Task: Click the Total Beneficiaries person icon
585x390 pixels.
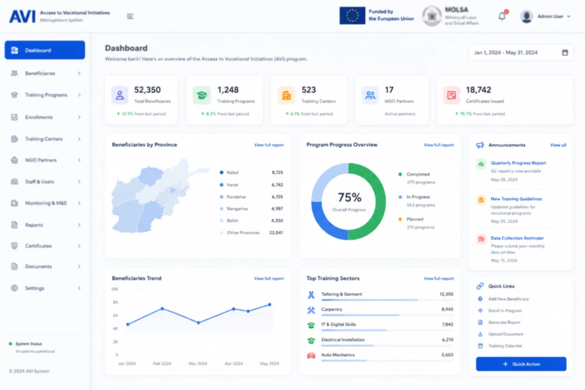Action: [120, 95]
